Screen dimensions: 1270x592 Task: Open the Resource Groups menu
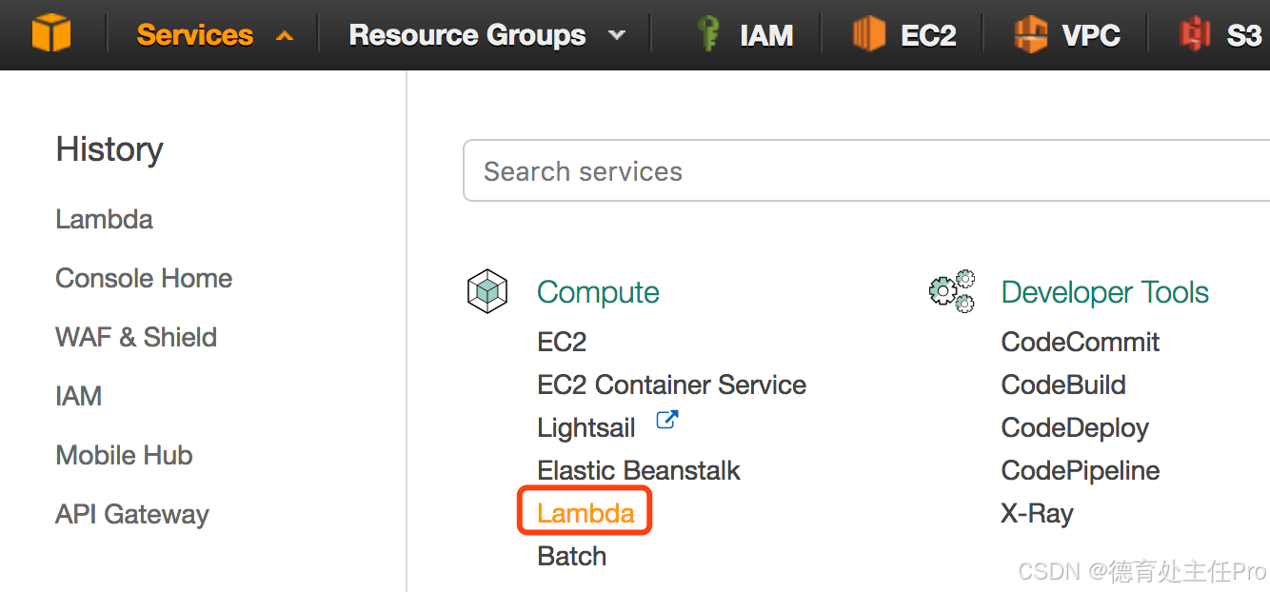coord(467,35)
